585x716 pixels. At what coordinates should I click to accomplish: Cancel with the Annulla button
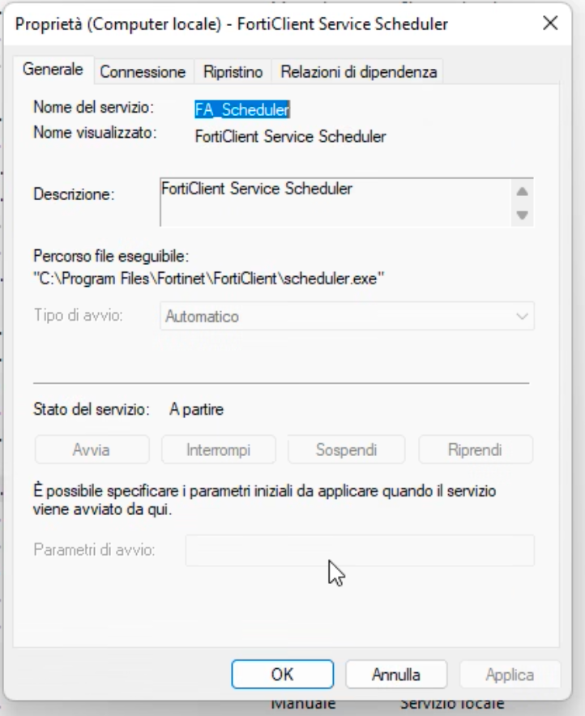click(396, 674)
